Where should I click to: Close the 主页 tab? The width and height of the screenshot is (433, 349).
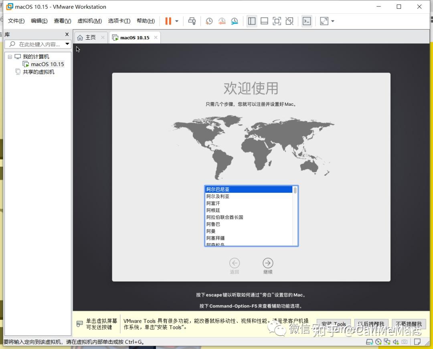coord(103,38)
